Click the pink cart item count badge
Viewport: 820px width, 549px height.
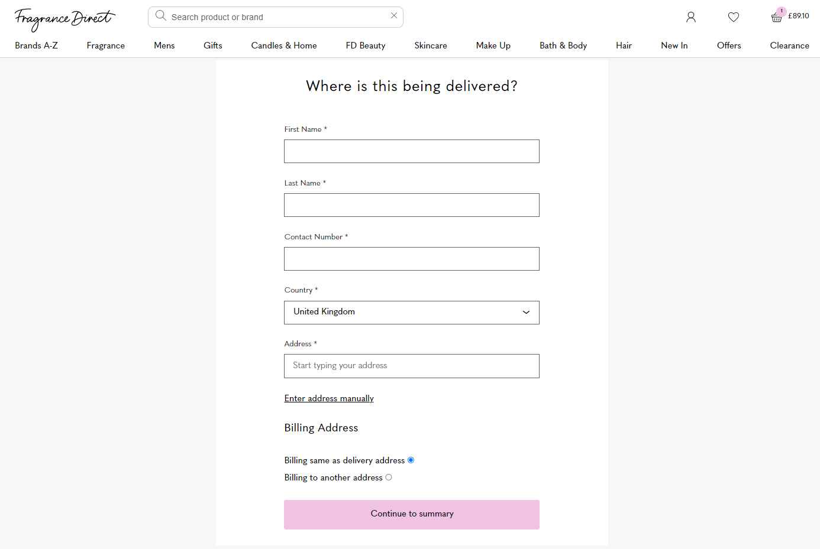(x=780, y=11)
